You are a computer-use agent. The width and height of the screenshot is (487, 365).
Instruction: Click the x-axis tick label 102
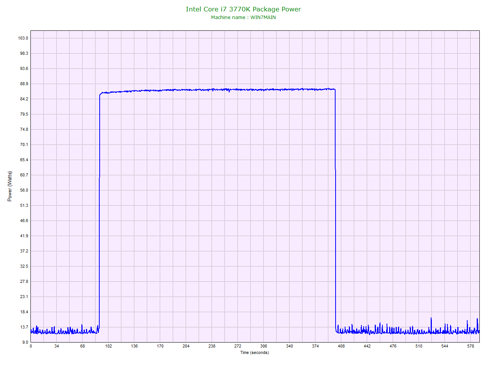coord(108,346)
